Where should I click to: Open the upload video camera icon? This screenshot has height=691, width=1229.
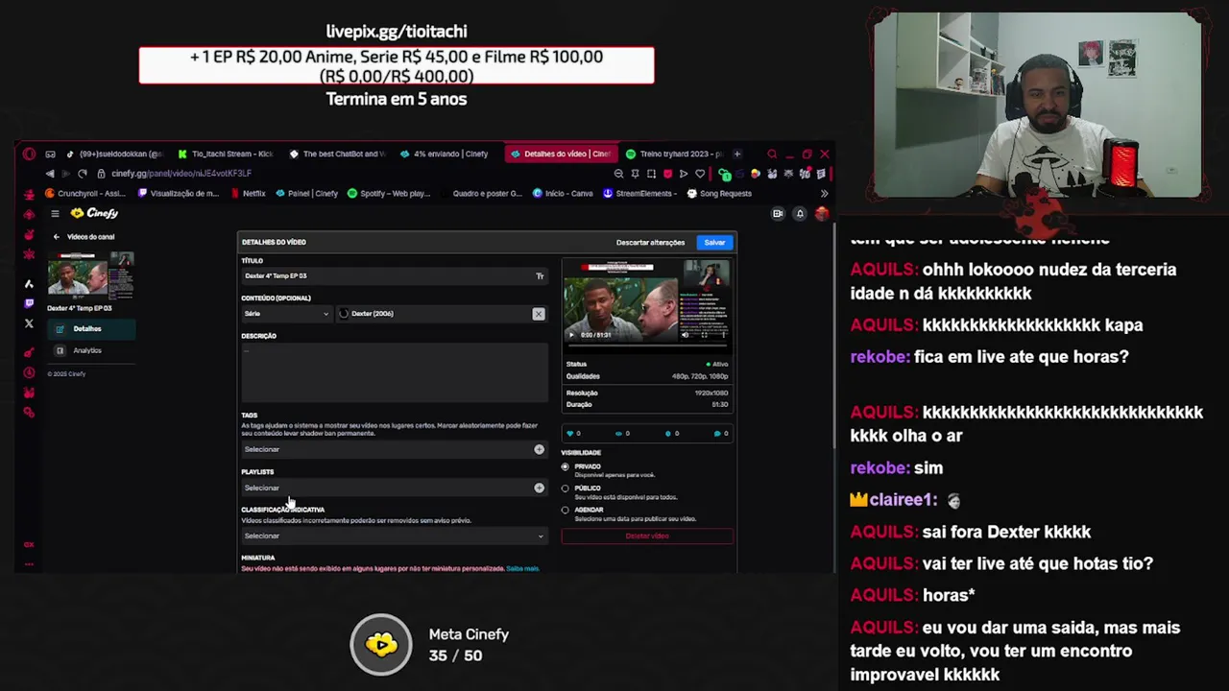(x=778, y=213)
